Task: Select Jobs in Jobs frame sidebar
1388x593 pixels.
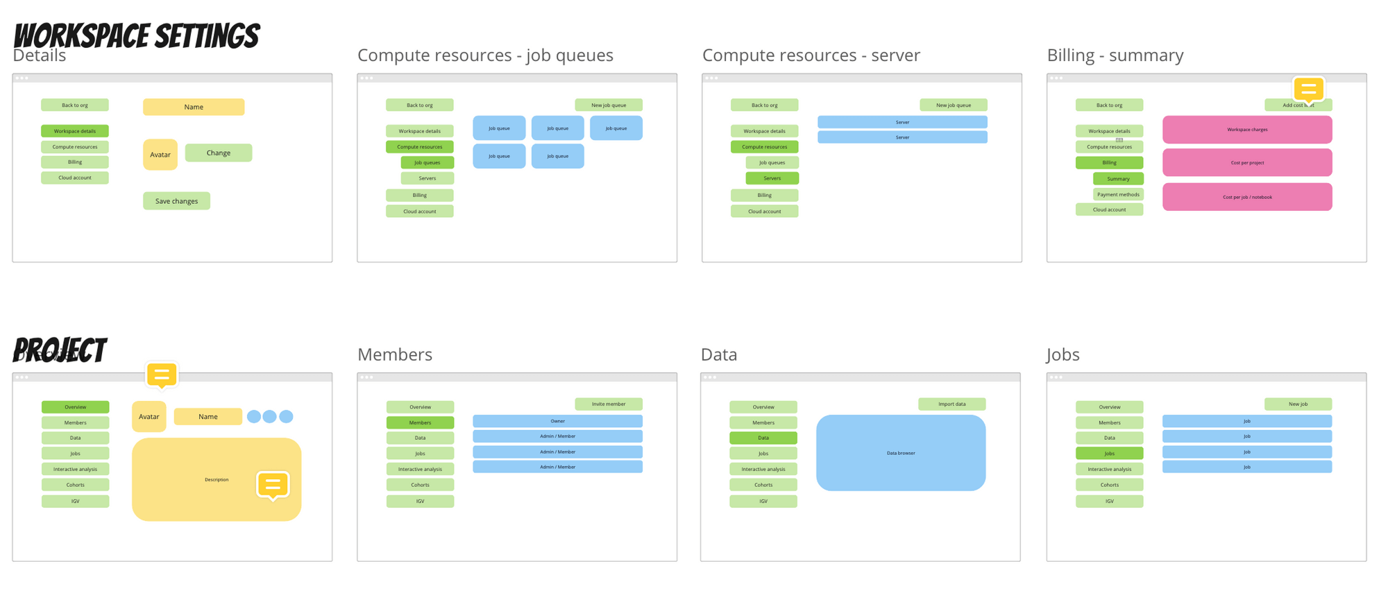Action: pos(1110,454)
